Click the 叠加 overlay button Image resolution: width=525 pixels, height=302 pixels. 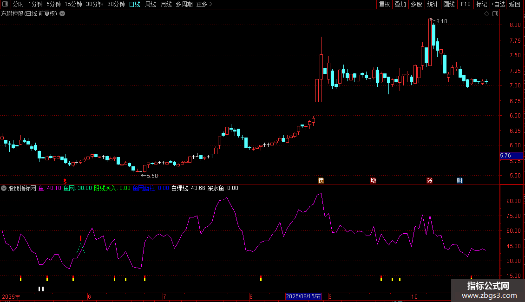(400, 4)
